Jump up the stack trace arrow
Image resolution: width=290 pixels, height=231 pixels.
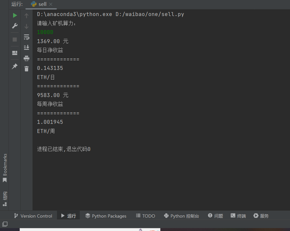[x=26, y=16]
